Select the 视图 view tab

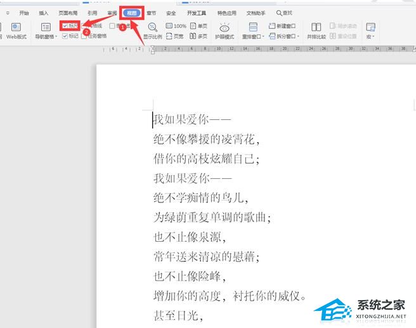point(132,13)
